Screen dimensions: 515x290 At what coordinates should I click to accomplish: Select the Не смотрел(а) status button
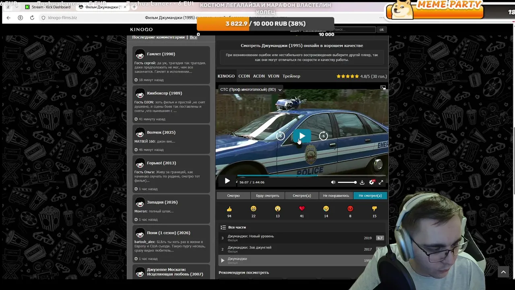pyautogui.click(x=370, y=196)
